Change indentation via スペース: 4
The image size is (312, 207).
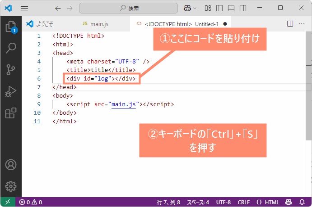point(198,202)
